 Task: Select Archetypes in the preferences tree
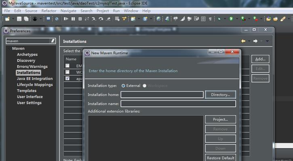[27, 54]
